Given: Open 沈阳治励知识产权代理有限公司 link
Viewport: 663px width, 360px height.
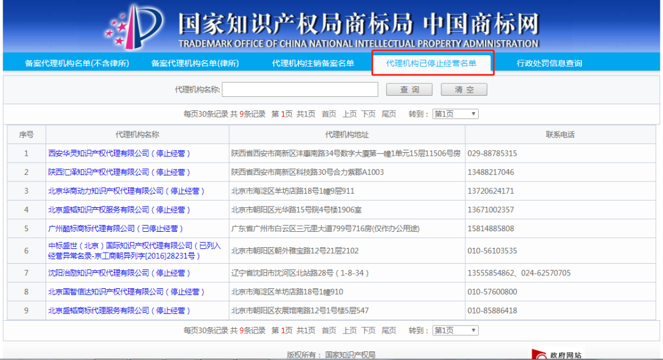Looking at the screenshot, I should [119, 273].
